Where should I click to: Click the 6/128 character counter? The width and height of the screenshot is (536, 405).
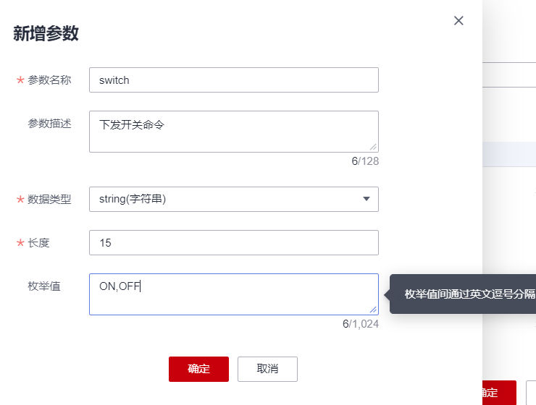click(365, 161)
